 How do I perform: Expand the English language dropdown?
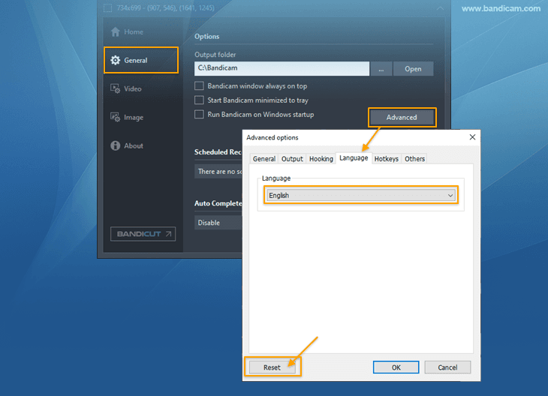361,195
